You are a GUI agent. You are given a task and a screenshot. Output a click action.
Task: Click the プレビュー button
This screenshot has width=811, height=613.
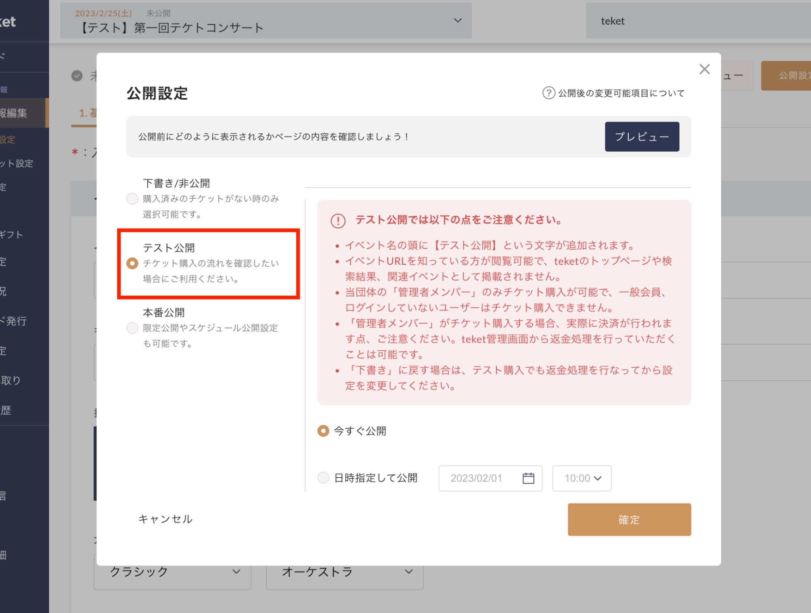click(642, 137)
